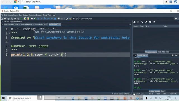Switch to Files pane tab

click(x=167, y=52)
